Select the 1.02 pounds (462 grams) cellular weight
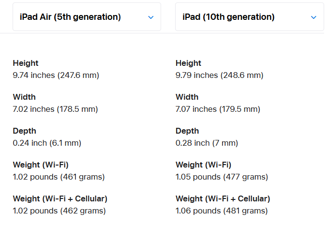Screen dimensions: 328x228 click(x=59, y=211)
